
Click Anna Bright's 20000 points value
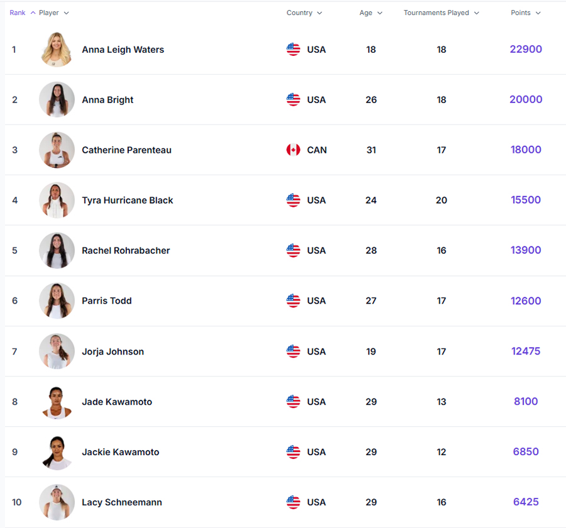click(x=526, y=99)
